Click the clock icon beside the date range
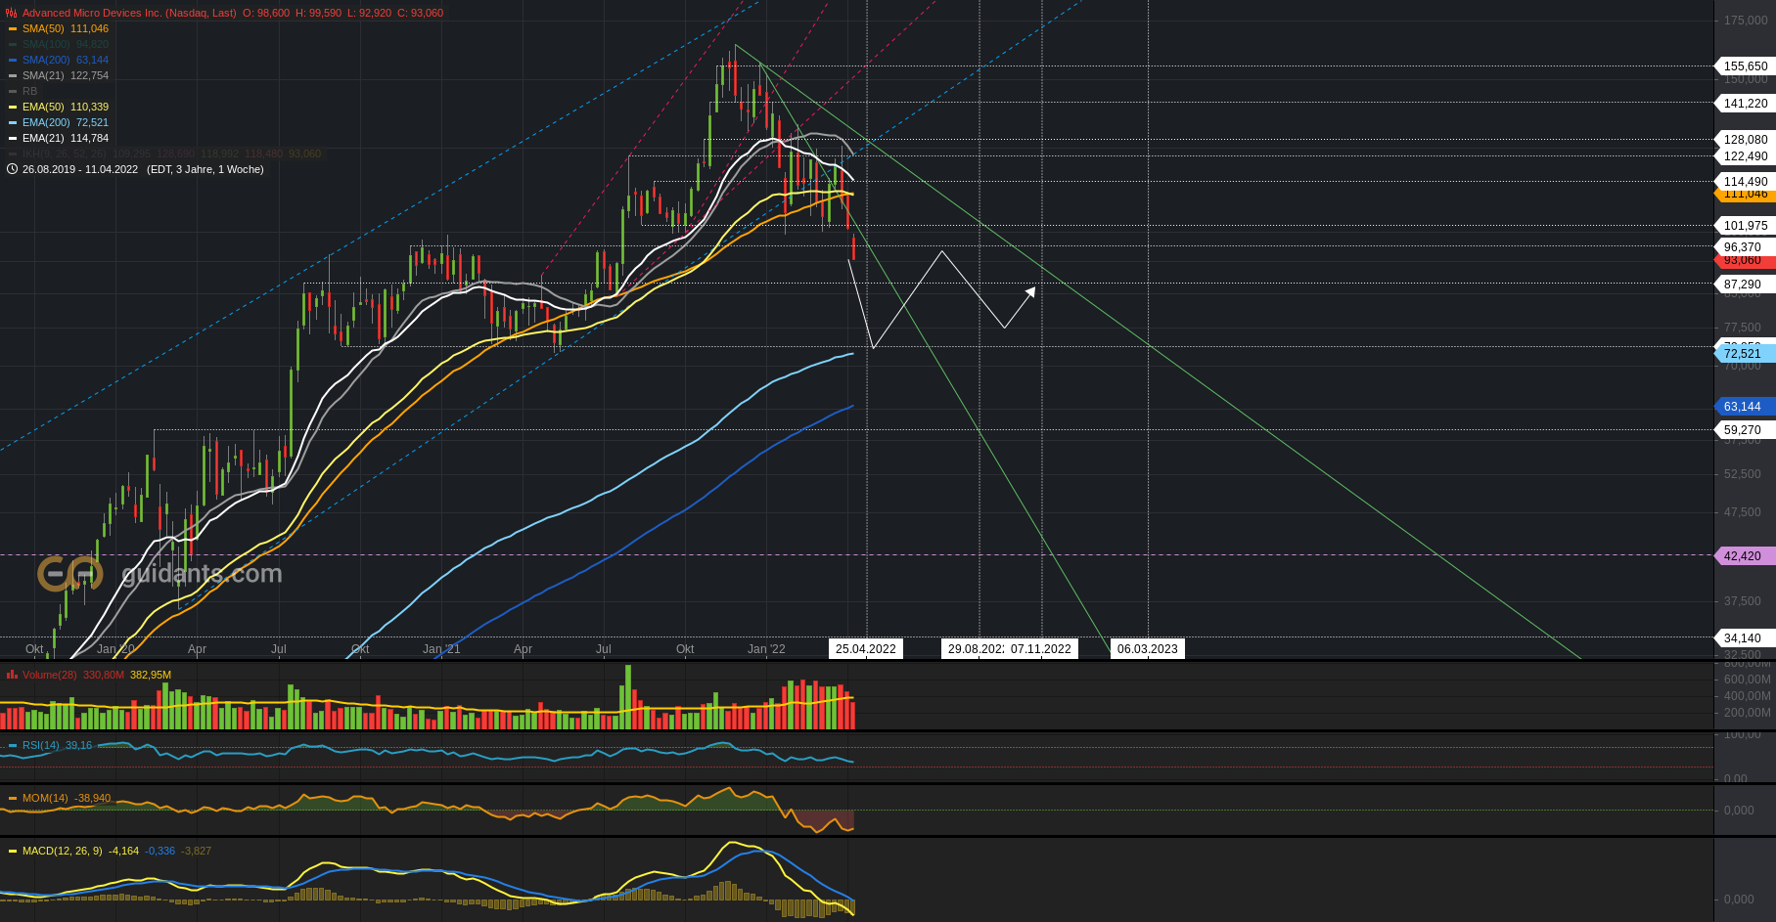The image size is (1776, 922). click(x=12, y=169)
